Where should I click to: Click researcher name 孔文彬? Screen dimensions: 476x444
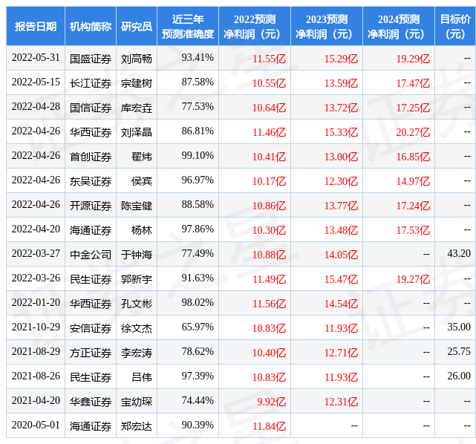137,304
